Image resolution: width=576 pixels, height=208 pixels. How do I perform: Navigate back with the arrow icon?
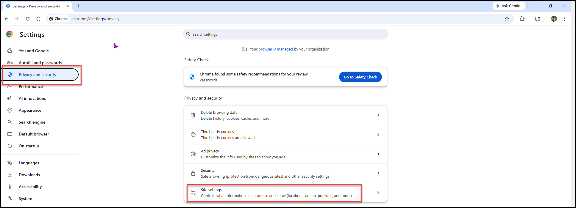click(x=6, y=19)
